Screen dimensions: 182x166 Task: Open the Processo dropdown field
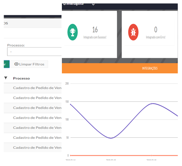(x=34, y=51)
